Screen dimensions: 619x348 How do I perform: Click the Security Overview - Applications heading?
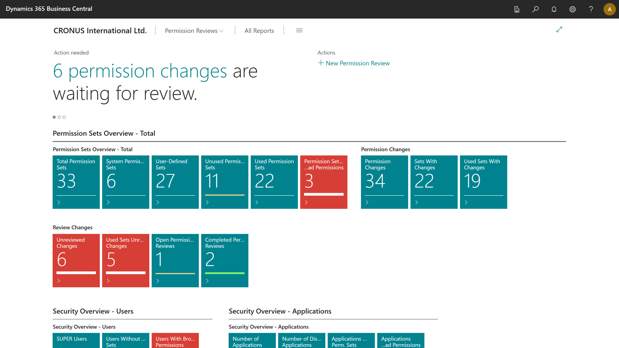[x=280, y=311]
